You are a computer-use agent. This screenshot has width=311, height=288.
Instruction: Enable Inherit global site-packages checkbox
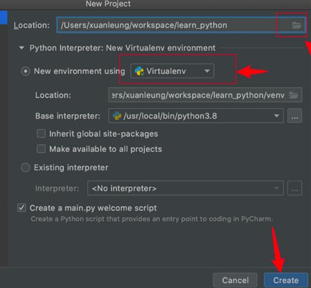point(41,134)
